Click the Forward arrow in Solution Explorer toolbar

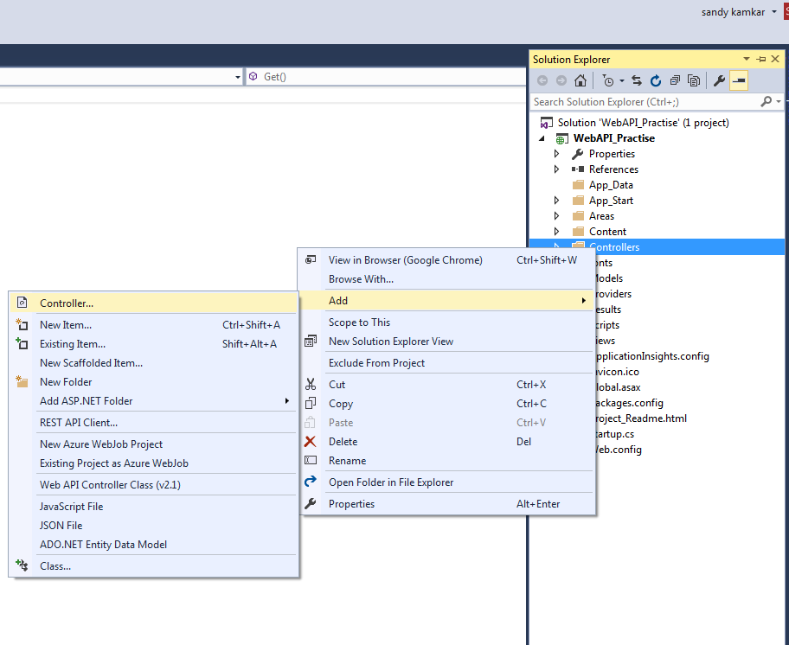[561, 80]
